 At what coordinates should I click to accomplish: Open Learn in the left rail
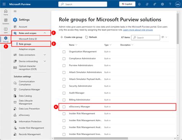(6, 30)
